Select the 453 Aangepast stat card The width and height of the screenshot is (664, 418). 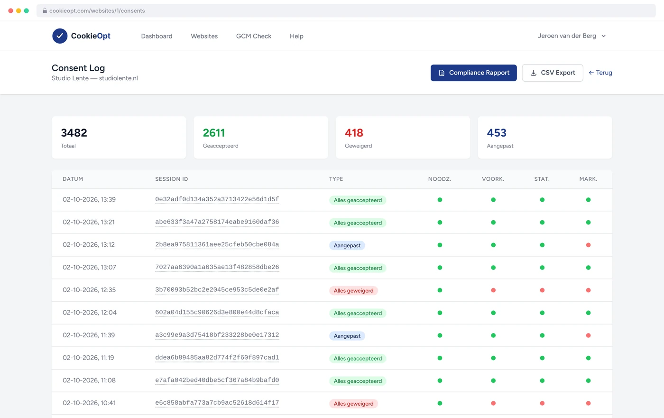545,138
